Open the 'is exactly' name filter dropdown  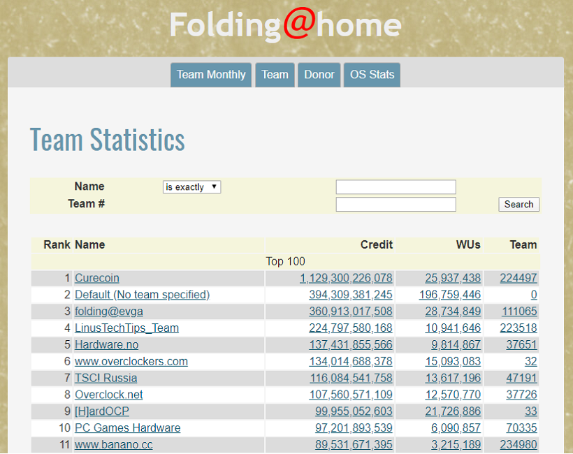[192, 187]
